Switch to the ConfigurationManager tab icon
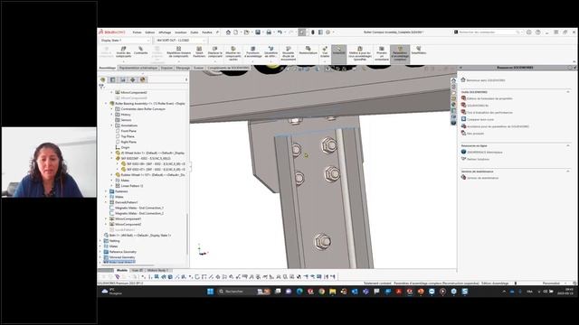 coord(123,79)
